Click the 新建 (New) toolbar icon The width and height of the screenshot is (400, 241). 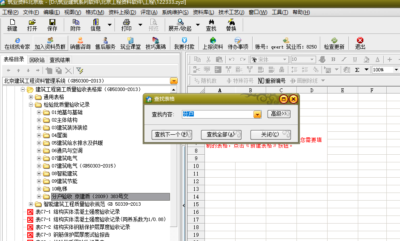pos(12,25)
